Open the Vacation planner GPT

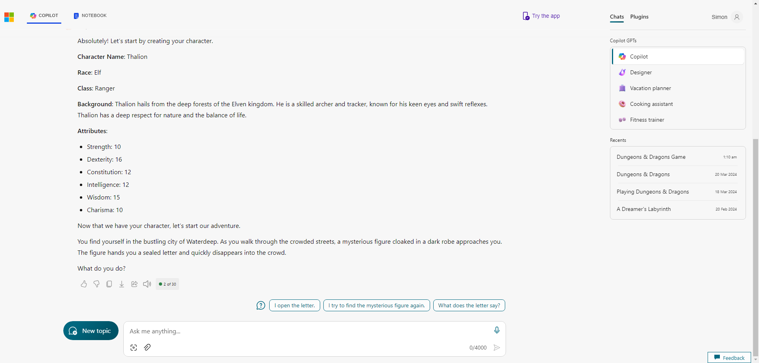pos(678,88)
